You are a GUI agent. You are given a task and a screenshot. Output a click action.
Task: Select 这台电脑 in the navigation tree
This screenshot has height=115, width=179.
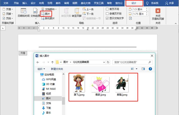click(x=47, y=75)
